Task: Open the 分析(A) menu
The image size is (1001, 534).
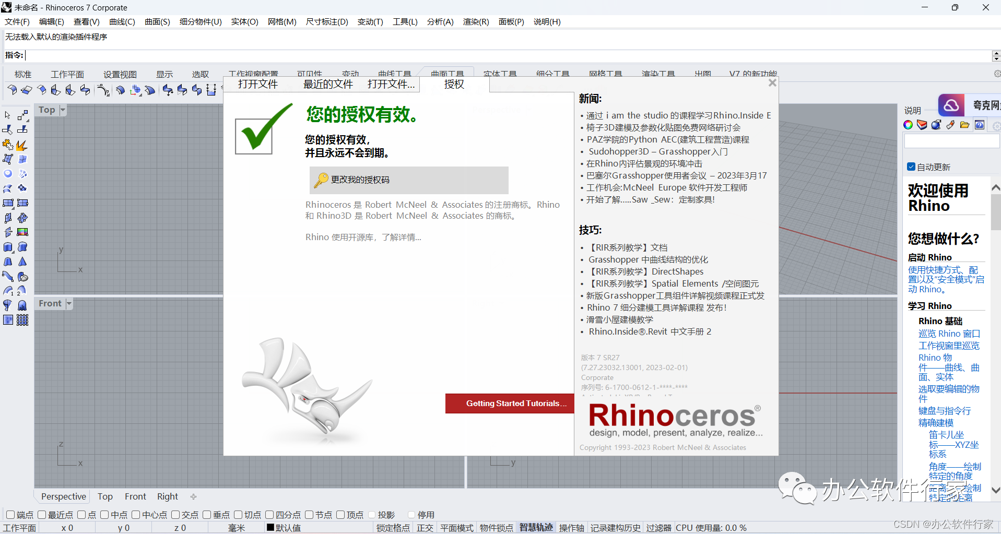Action: coord(440,21)
